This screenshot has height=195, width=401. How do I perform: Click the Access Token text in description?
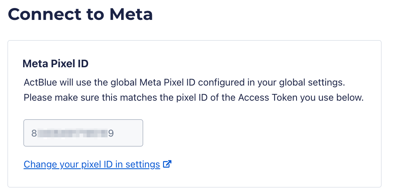click(x=284, y=98)
